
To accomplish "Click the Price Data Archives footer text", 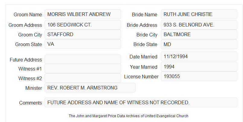I will 129,116.
